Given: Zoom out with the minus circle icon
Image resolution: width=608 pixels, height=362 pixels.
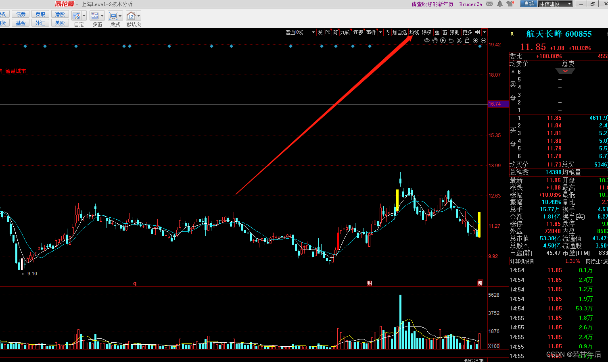Looking at the screenshot, I should (x=483, y=41).
